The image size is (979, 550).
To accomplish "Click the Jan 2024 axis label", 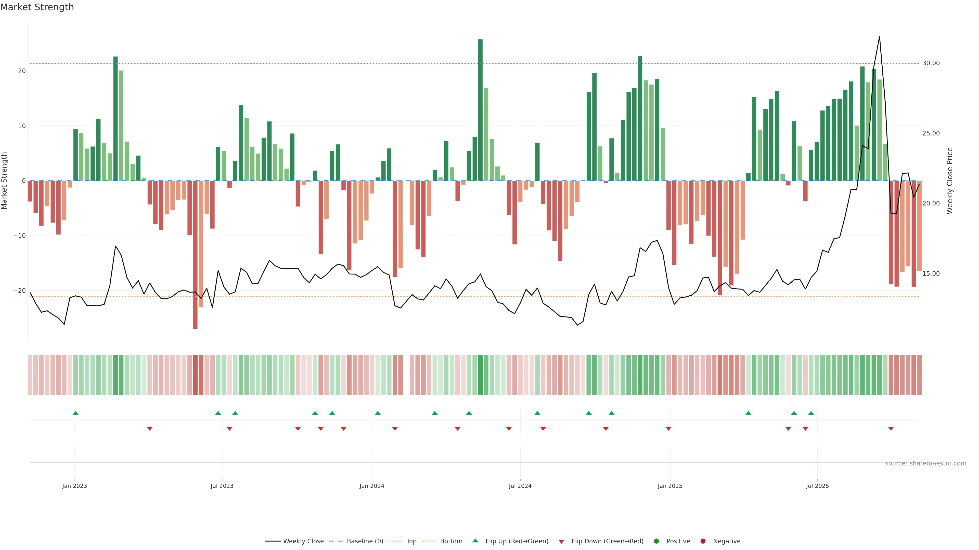I will [372, 486].
